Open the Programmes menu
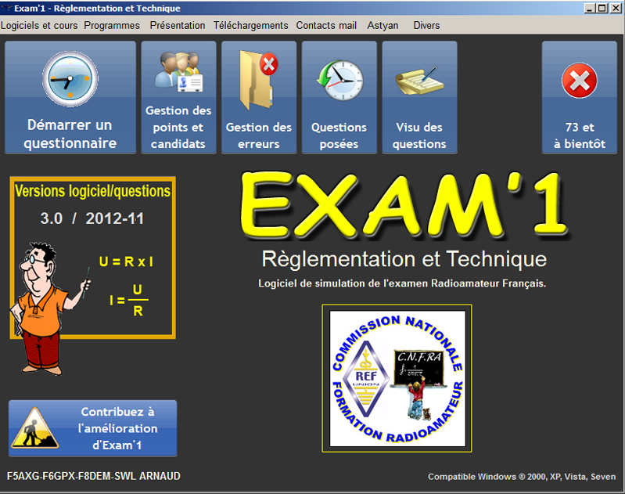The width and height of the screenshot is (625, 494). click(112, 26)
